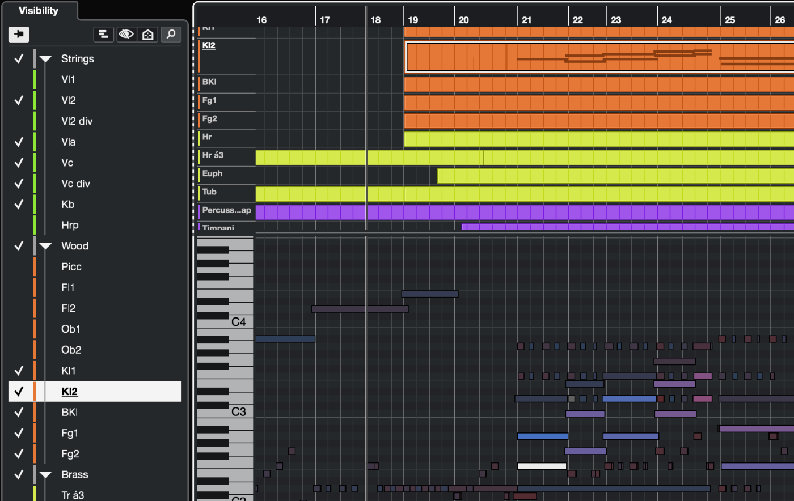Select the white highlighted note in key editor
Viewport: 794px width, 501px height.
pyautogui.click(x=542, y=466)
